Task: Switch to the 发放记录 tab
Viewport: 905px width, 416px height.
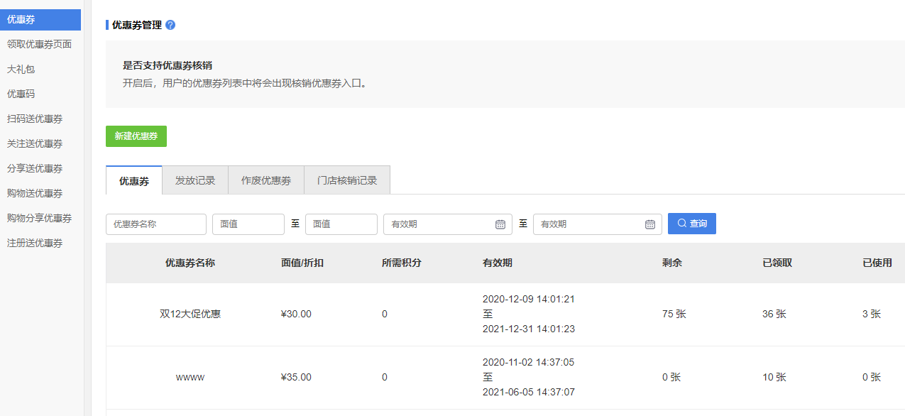Action: coord(194,180)
